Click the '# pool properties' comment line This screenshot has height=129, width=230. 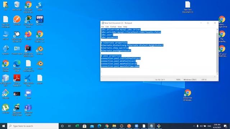[x=111, y=56]
